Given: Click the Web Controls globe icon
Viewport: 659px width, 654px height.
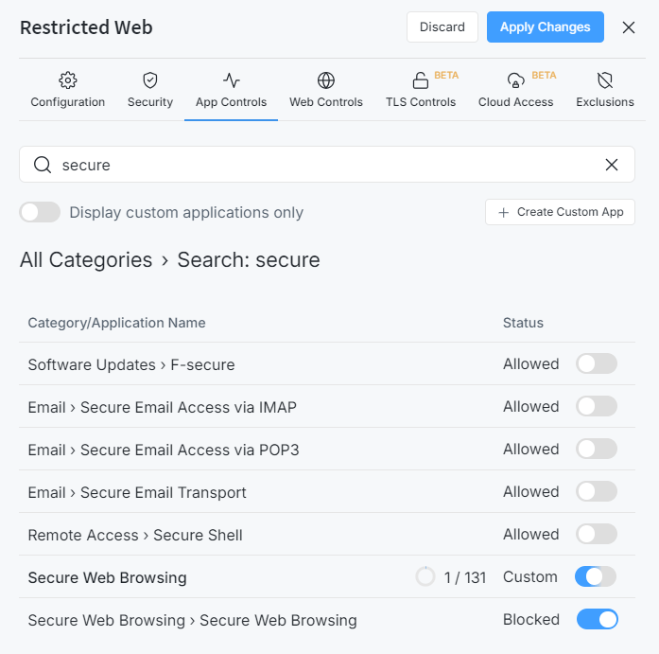Looking at the screenshot, I should coord(325,80).
